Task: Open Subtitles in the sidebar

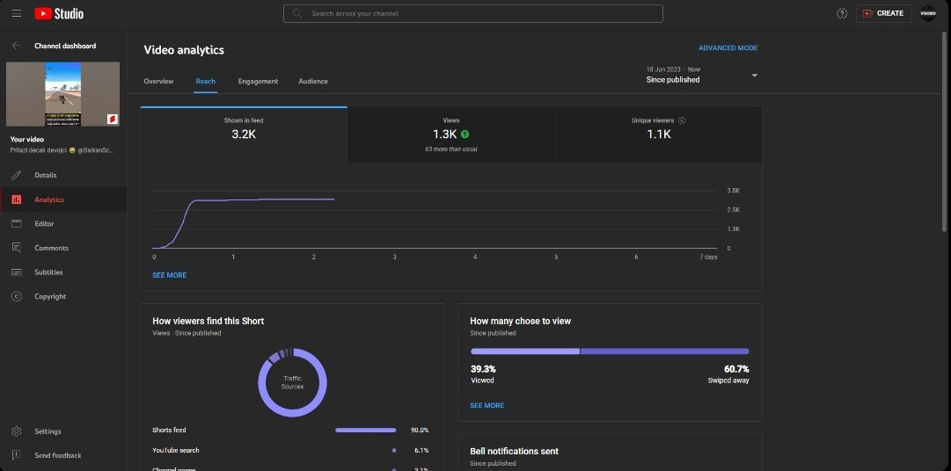Action: click(x=49, y=272)
